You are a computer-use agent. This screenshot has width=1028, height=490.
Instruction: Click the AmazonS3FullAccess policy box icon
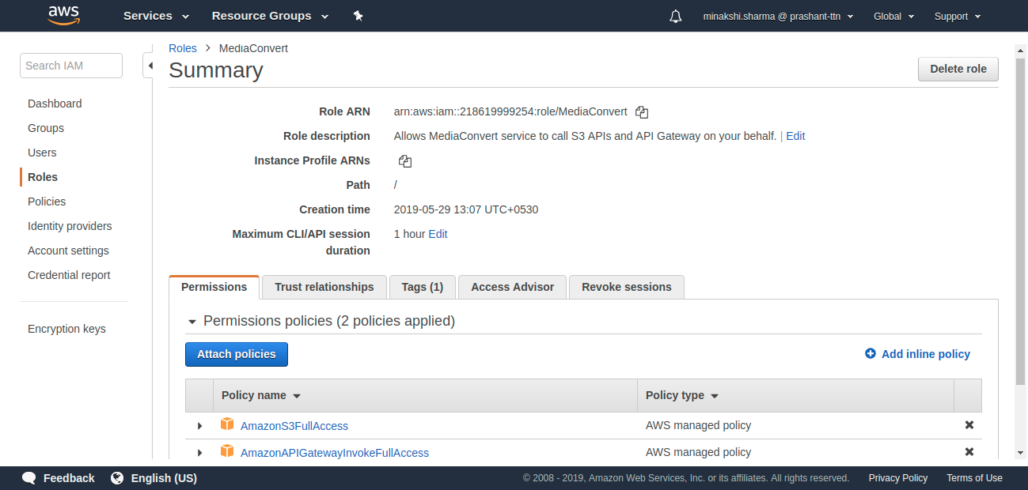point(227,424)
